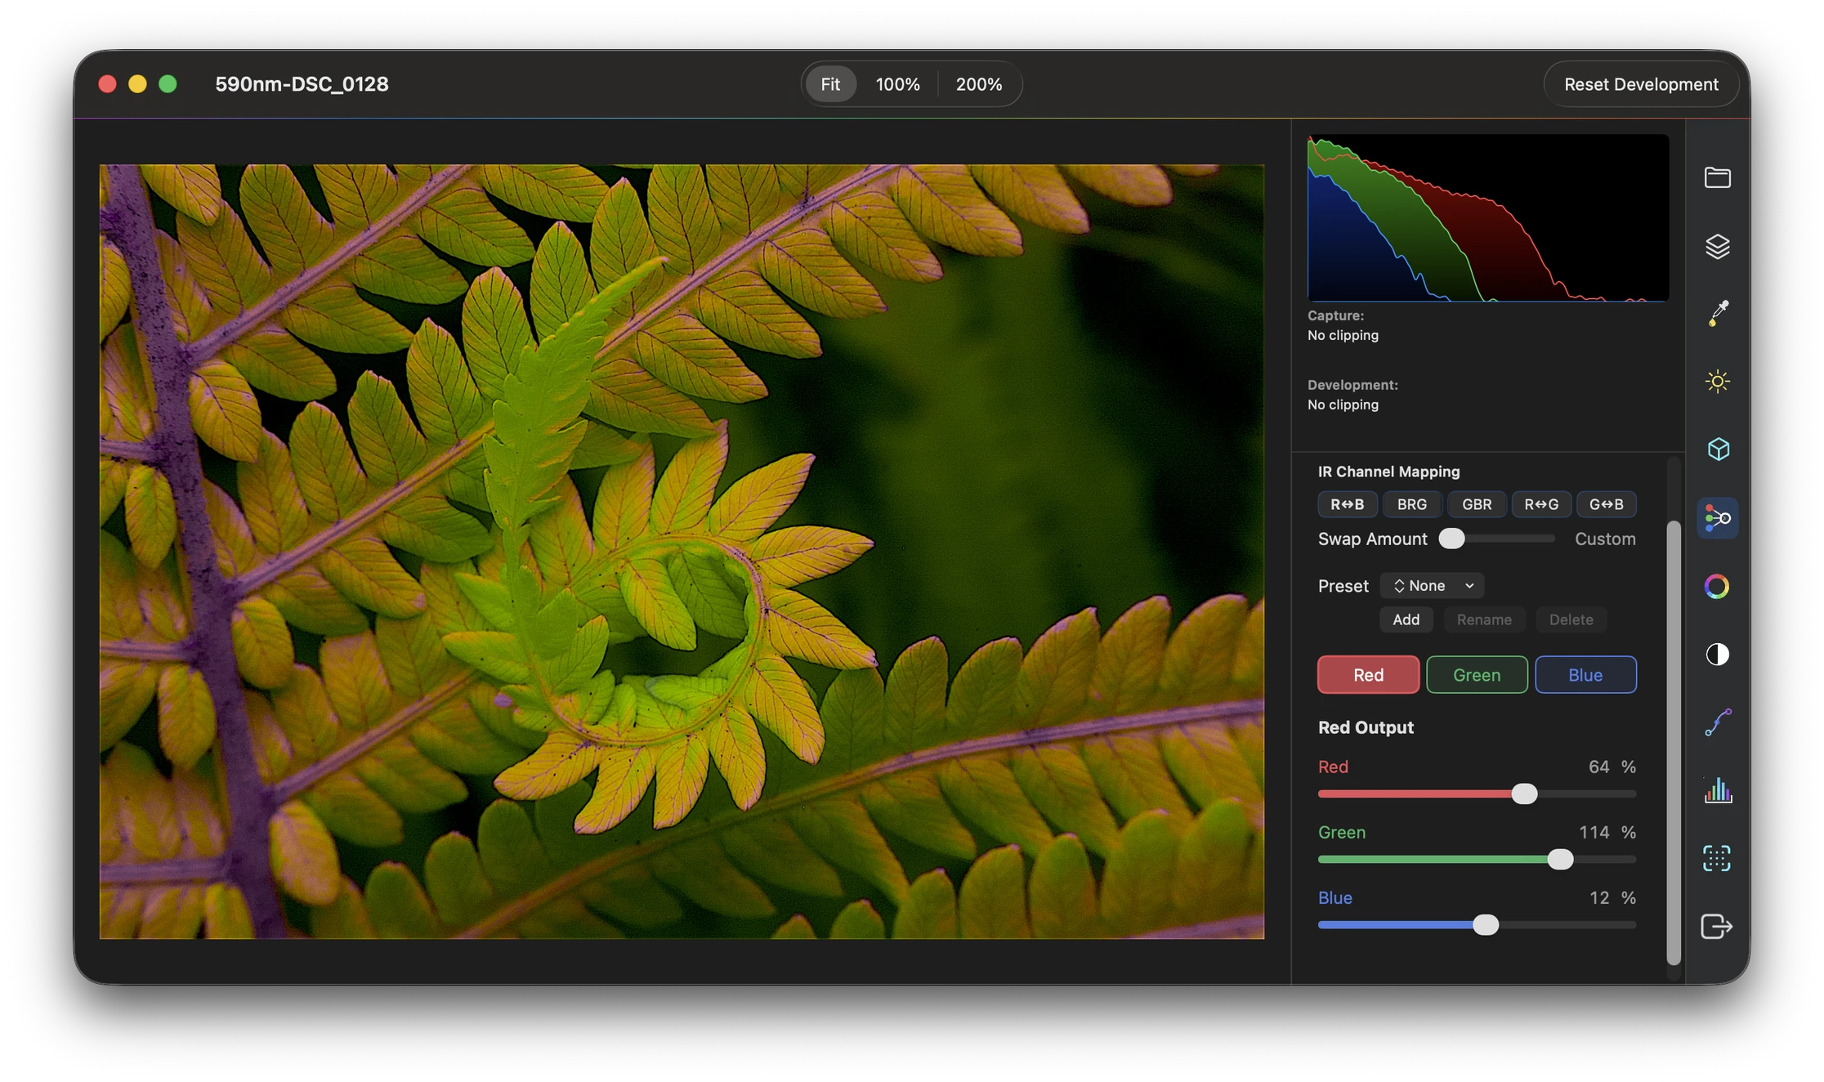Open the sun exposure panel icon
Screen dimensions: 1824x1082
[1717, 382]
